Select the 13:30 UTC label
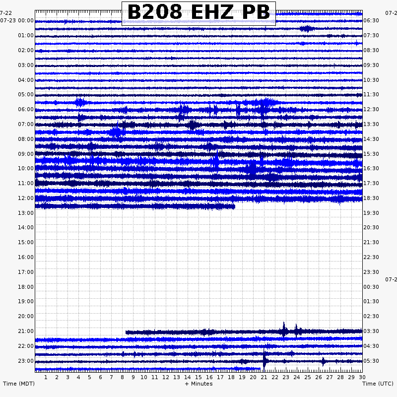Image resolution: width=397 pixels, height=397 pixels. pyautogui.click(x=371, y=125)
